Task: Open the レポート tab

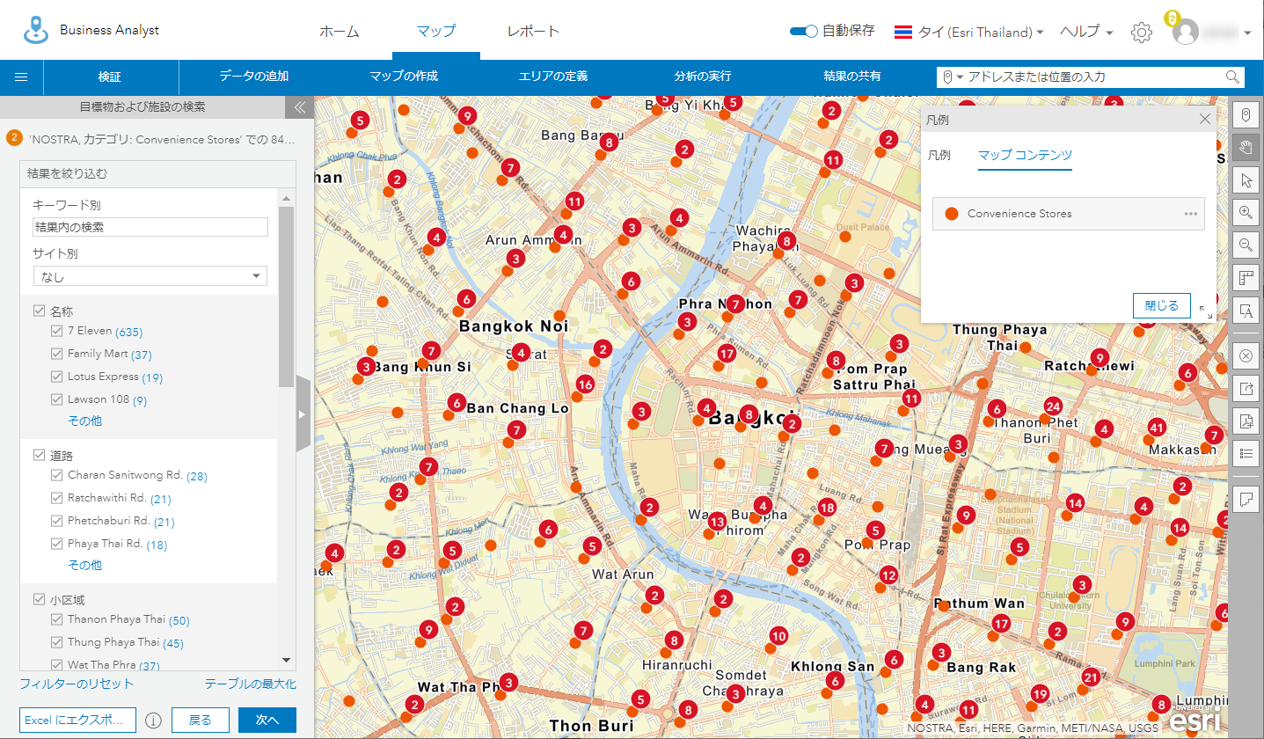Action: pos(533,32)
